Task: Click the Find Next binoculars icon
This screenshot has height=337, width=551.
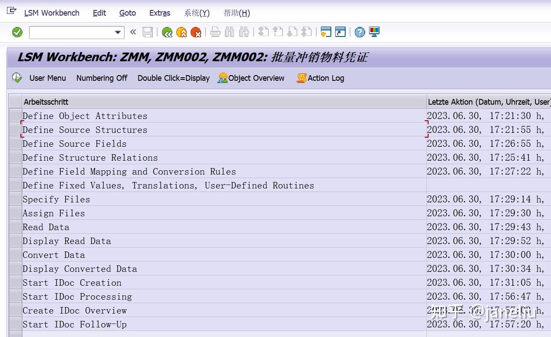Action: [244, 32]
